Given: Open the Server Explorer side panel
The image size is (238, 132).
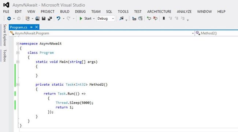Looking at the screenshot, I should coord(5,35).
